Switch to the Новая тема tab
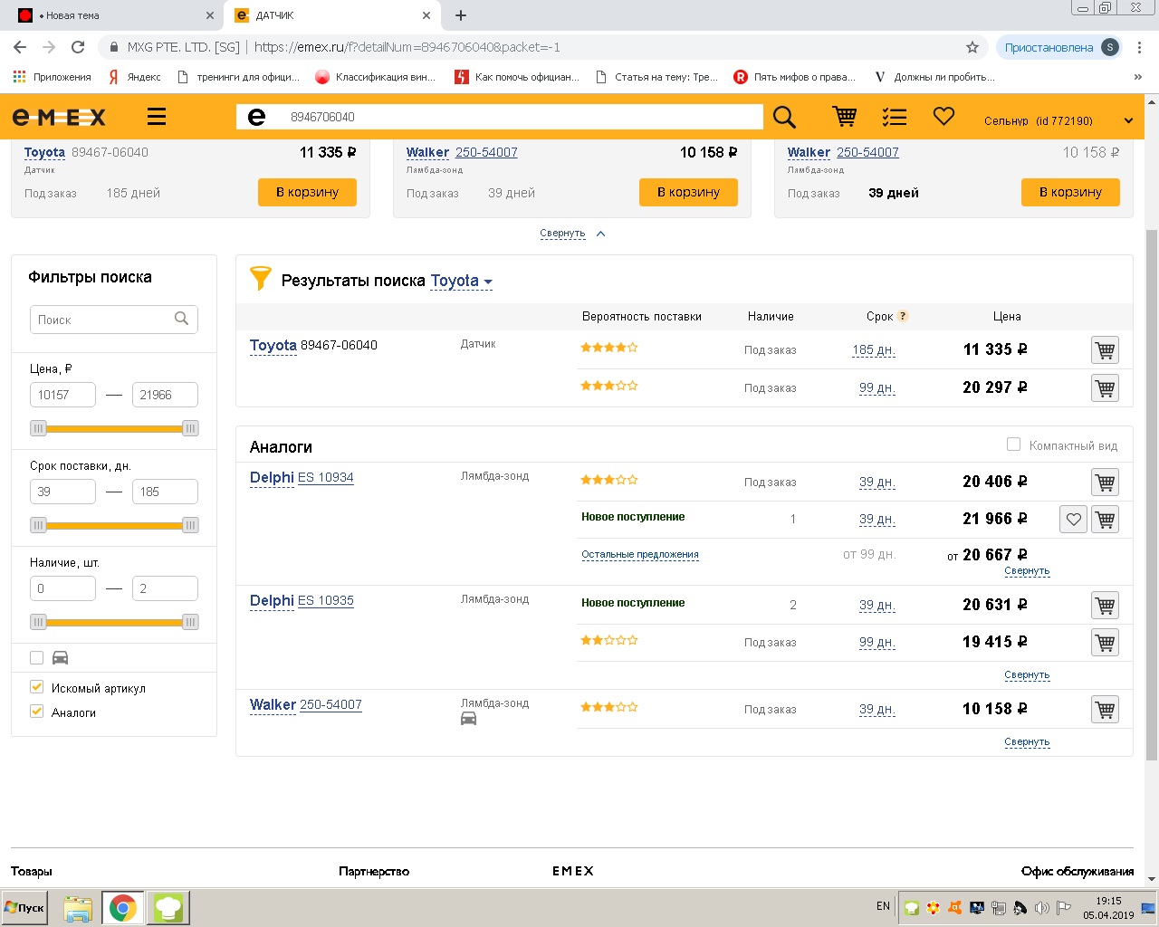The image size is (1159, 927). click(112, 15)
